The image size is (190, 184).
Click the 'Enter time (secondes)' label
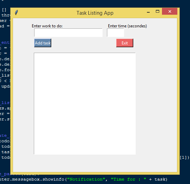[x=127, y=26]
